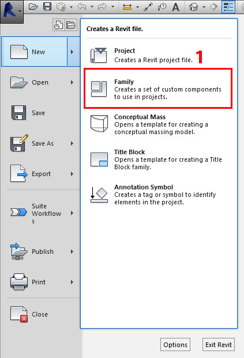Choose Conceptual Mass from the New menu

coord(158,124)
